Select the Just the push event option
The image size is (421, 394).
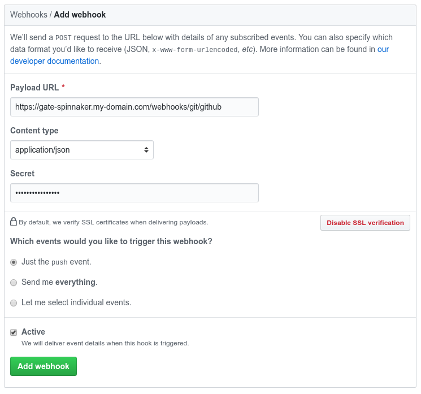tap(14, 262)
